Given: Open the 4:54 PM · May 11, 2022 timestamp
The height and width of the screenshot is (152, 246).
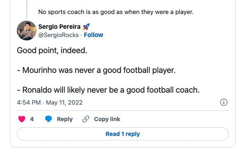Looking at the screenshot, I should pos(50,103).
